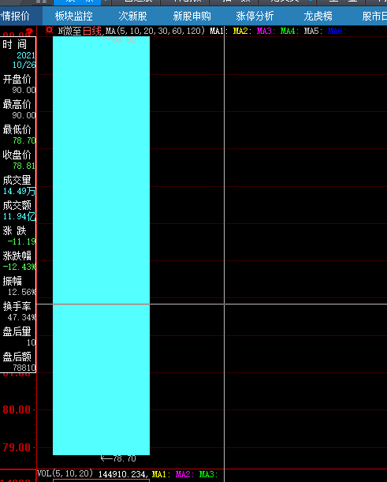Select the magenta MA3 legend label
Screen dimensions: 387x482
pyautogui.click(x=266, y=31)
